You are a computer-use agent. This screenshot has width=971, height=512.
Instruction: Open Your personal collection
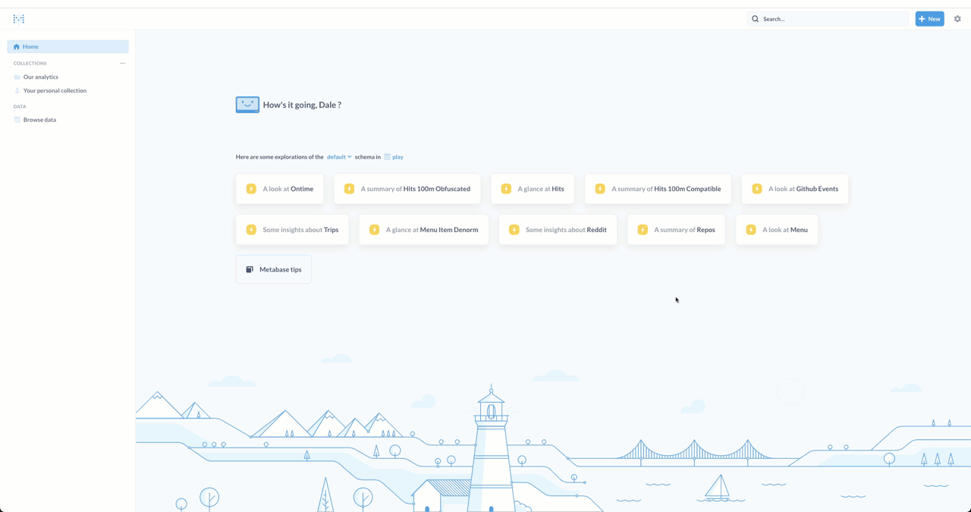click(x=55, y=90)
